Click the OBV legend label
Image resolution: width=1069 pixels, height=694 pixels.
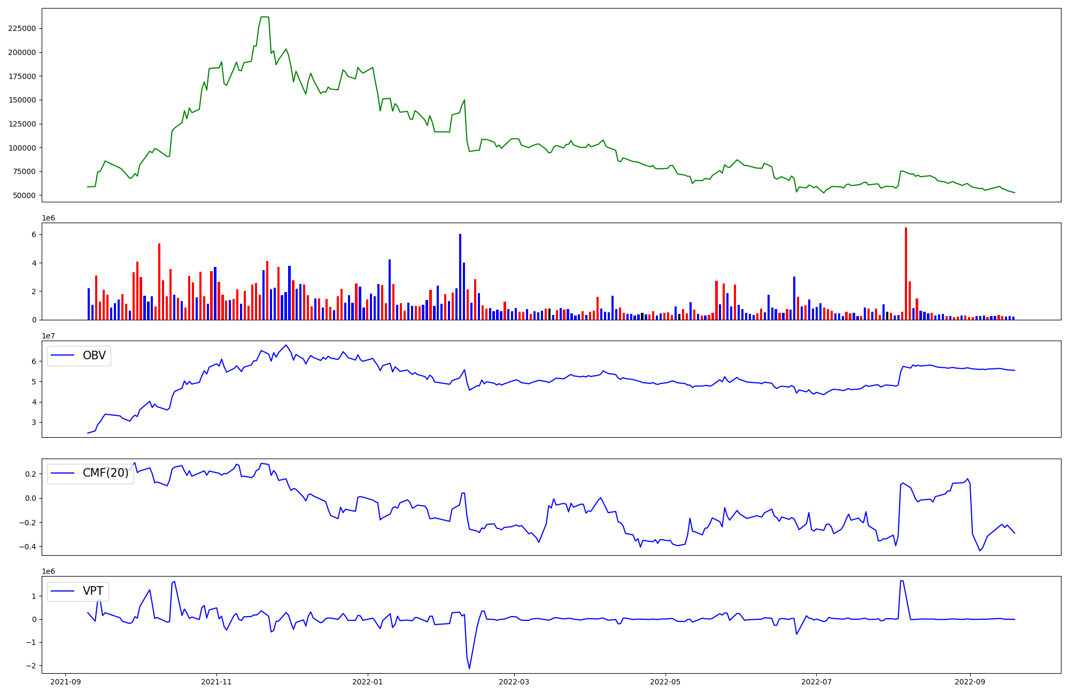pyautogui.click(x=94, y=356)
